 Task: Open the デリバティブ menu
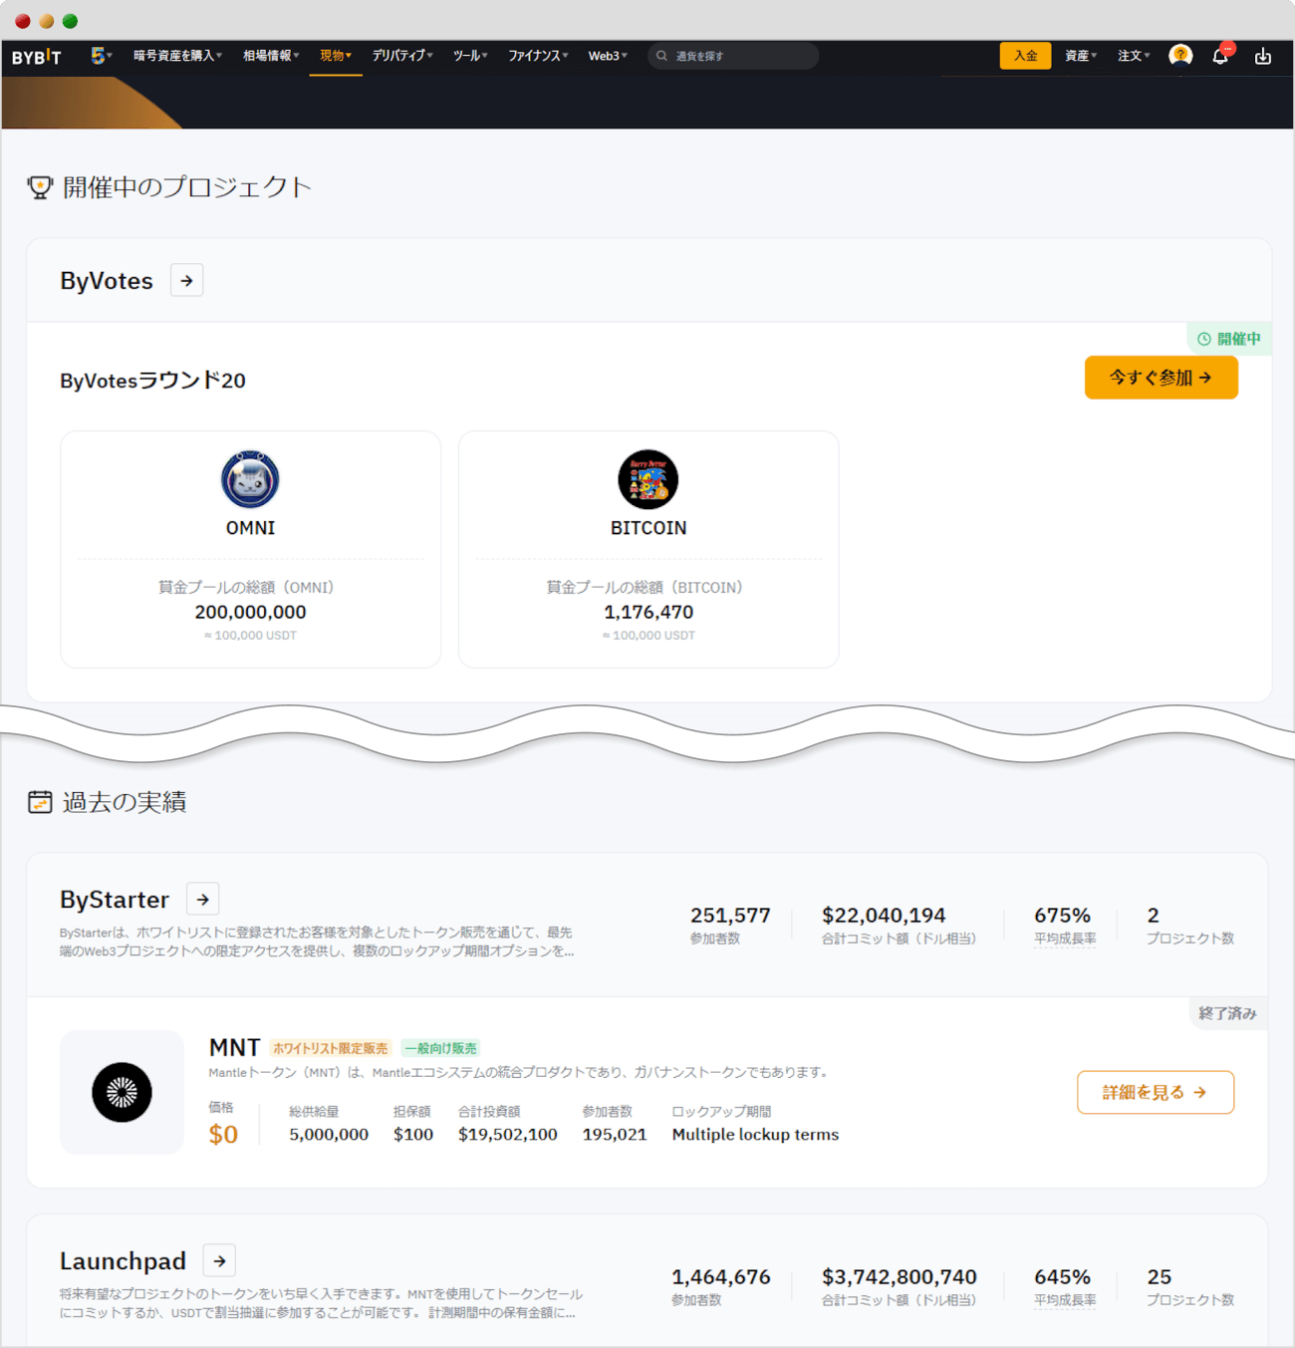tap(402, 56)
